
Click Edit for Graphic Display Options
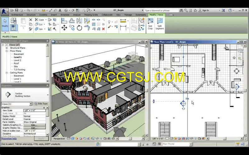[x=34, y=128]
